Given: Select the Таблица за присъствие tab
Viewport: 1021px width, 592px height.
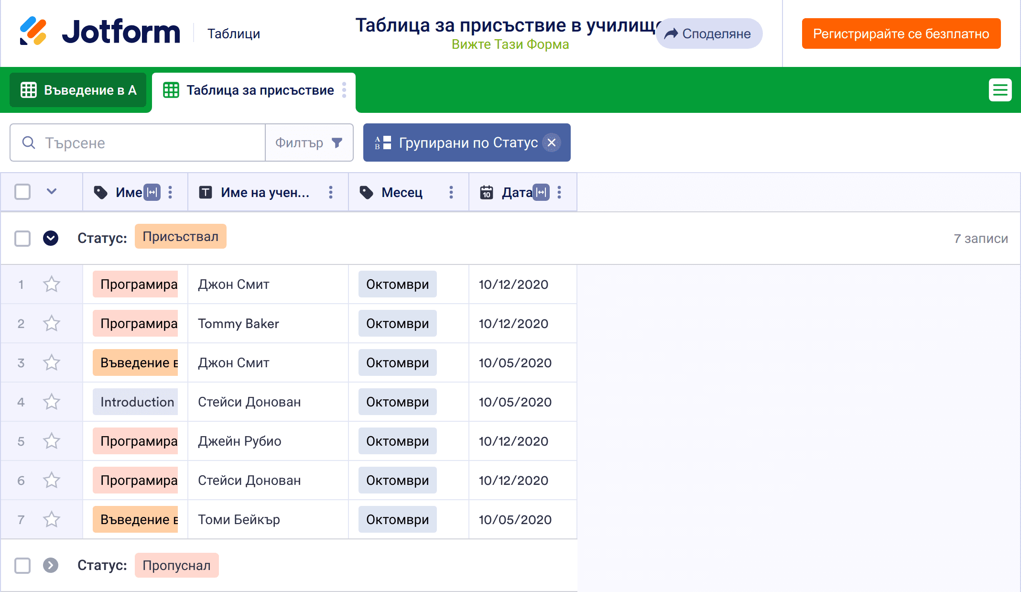Looking at the screenshot, I should (x=253, y=90).
